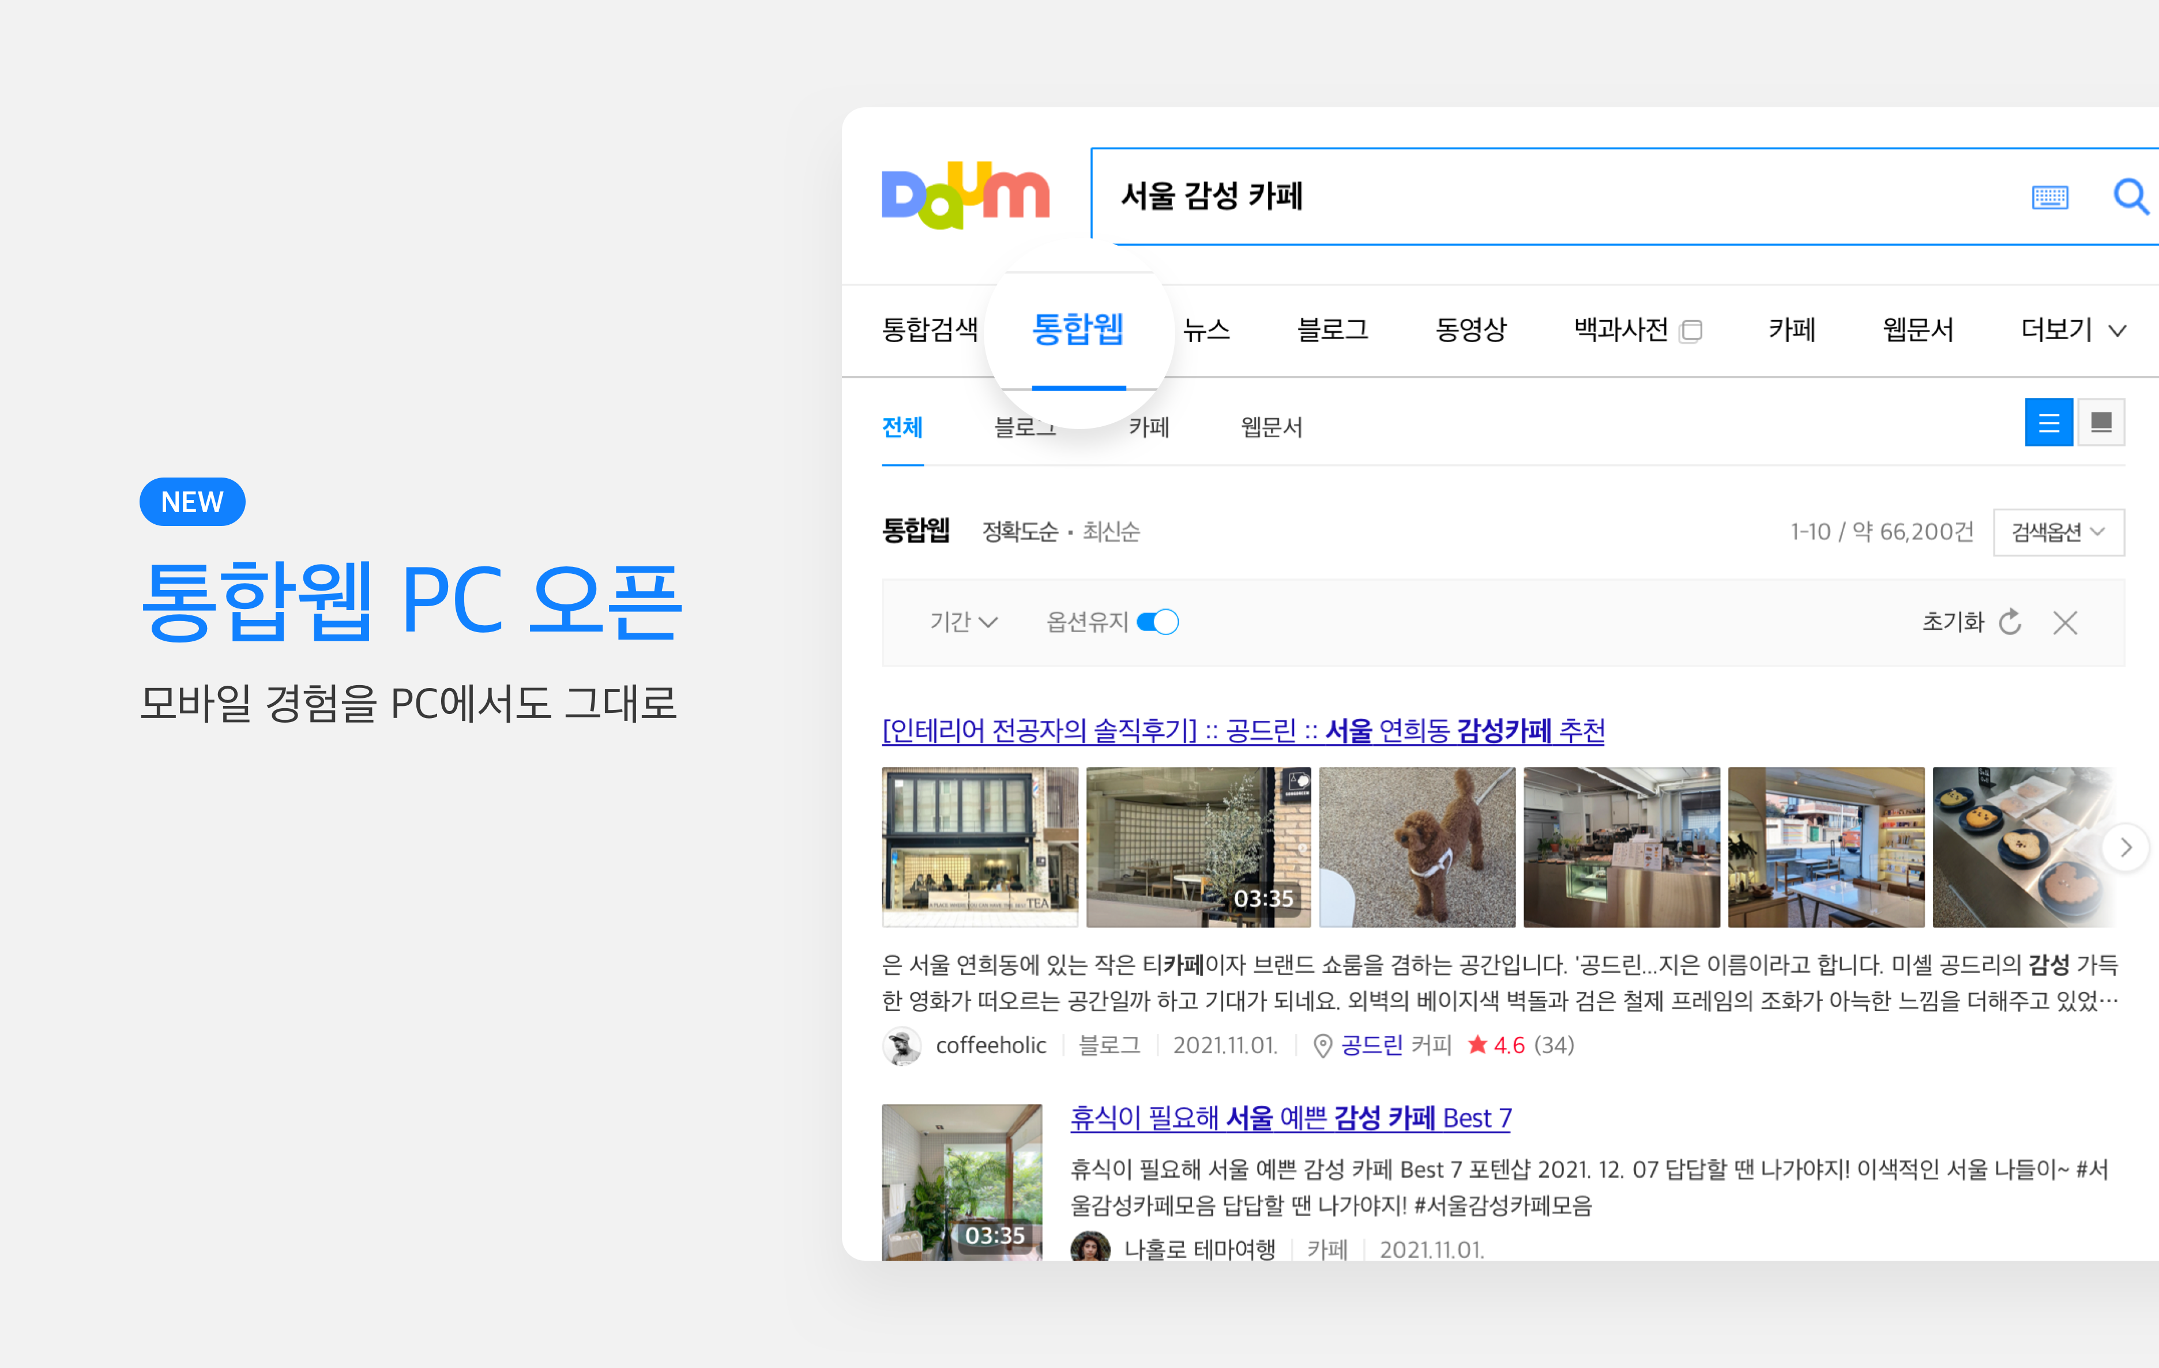Go to the 뉴스 tab

pyautogui.click(x=1206, y=330)
